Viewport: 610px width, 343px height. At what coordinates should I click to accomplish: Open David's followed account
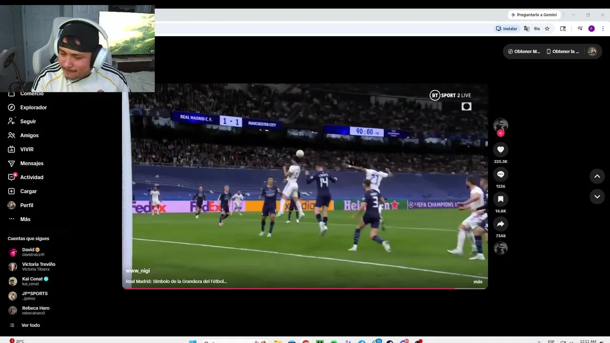tap(33, 252)
